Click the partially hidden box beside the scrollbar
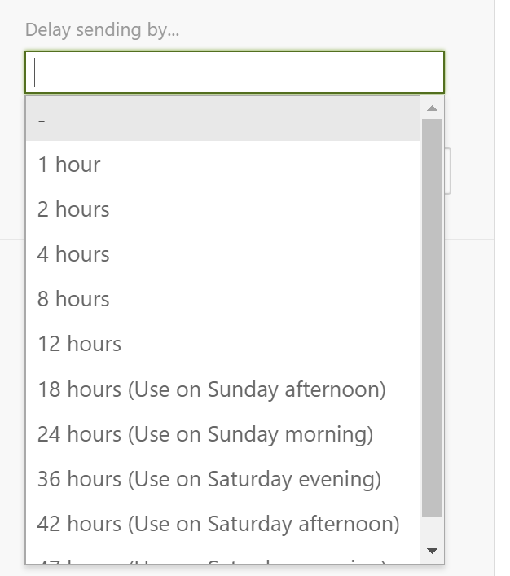The width and height of the screenshot is (510, 576). (447, 171)
